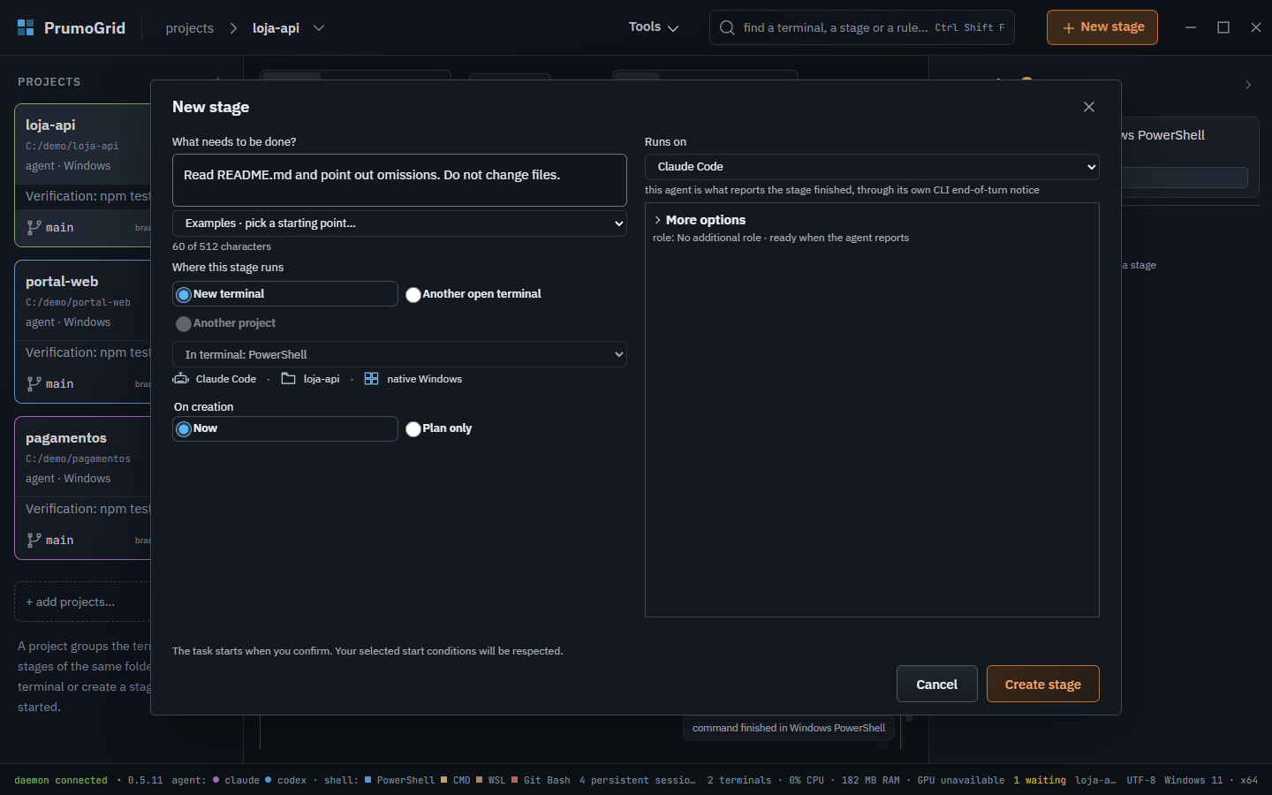Click WSL shell in status bar
Image resolution: width=1272 pixels, height=795 pixels.
point(491,780)
